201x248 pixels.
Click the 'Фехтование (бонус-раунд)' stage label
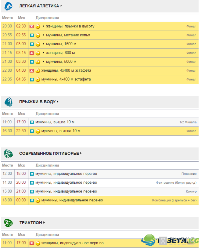click(176, 183)
